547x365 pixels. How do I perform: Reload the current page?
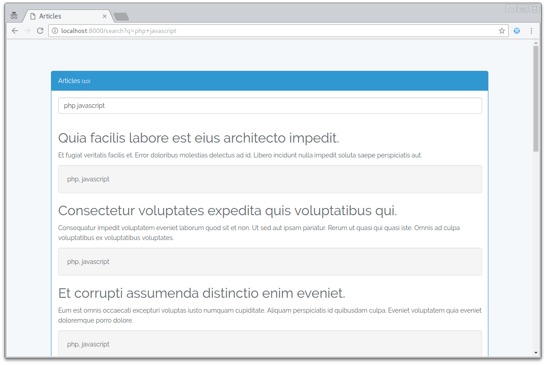click(40, 31)
